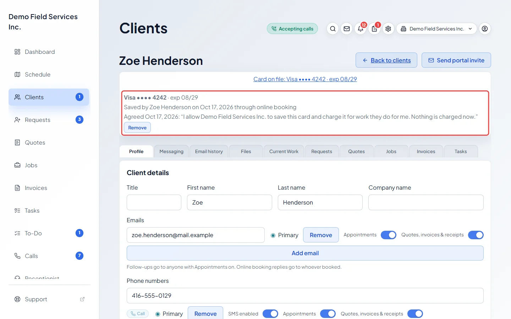Select the email Primary radio button

pos(273,235)
